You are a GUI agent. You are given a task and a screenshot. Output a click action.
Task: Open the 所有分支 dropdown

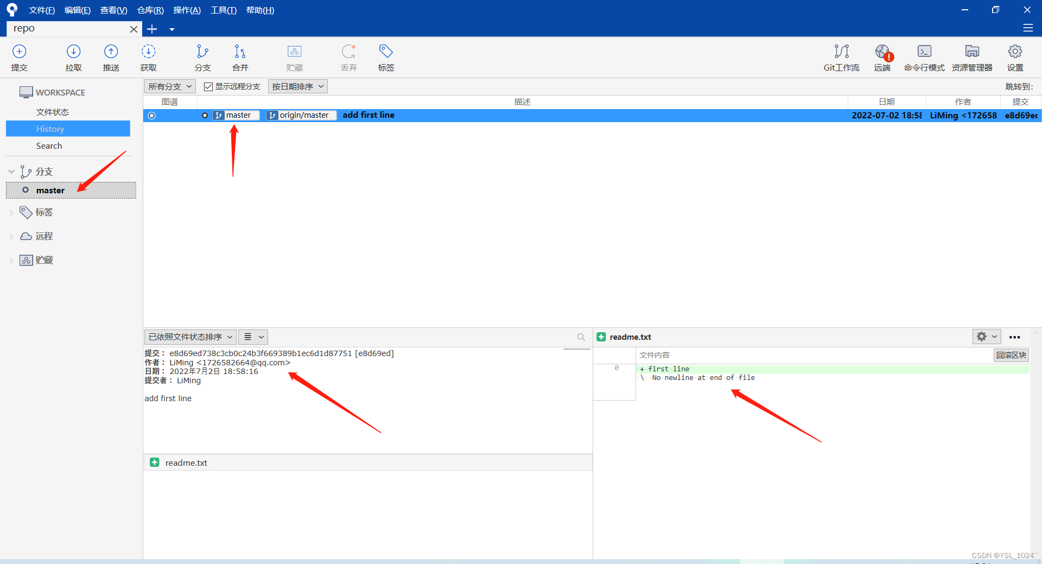(x=170, y=87)
